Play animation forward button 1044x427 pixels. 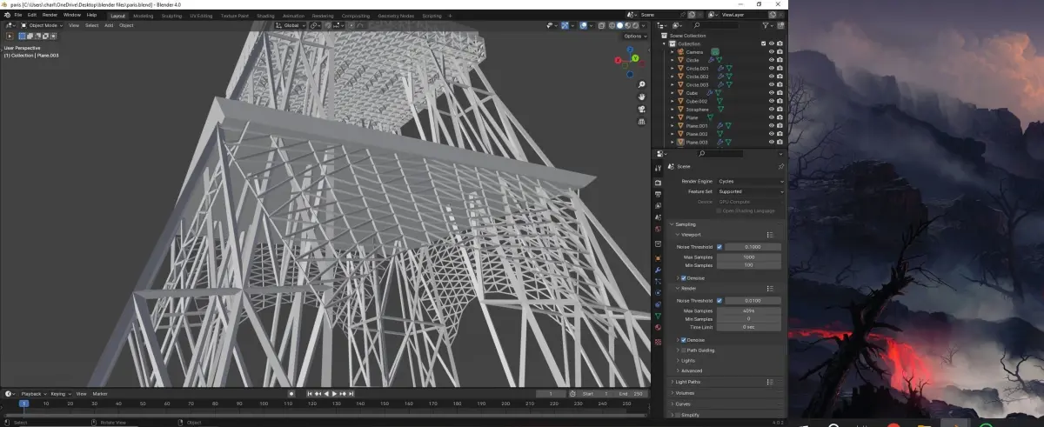tap(334, 394)
